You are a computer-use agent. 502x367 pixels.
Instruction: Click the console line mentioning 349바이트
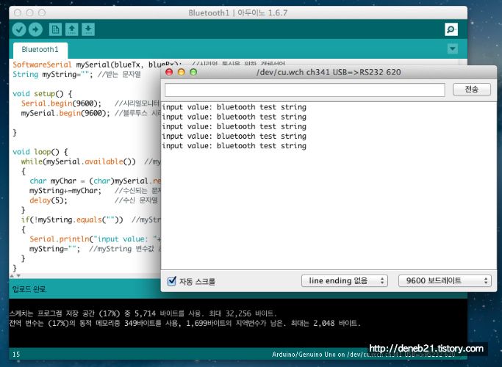184,323
